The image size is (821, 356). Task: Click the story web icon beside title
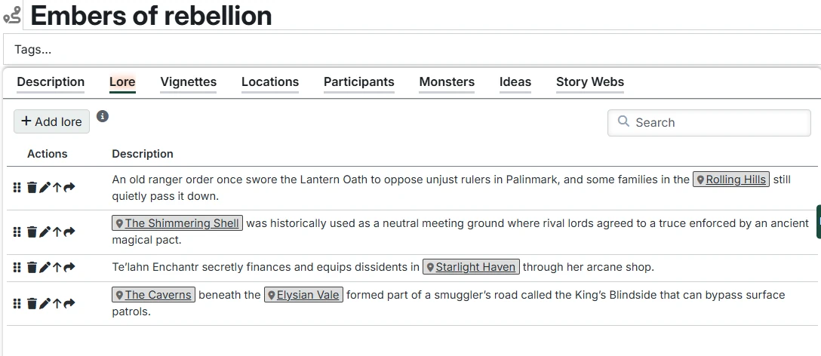pyautogui.click(x=12, y=15)
